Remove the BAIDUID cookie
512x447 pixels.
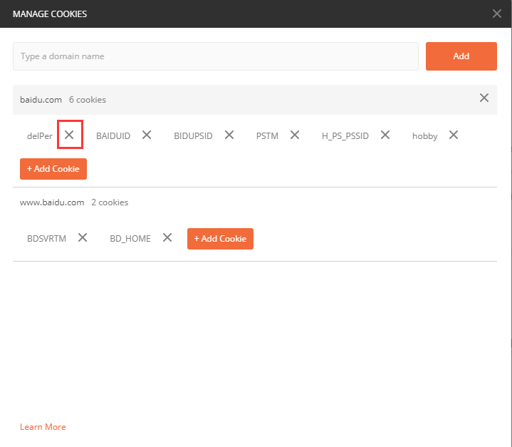pyautogui.click(x=147, y=135)
